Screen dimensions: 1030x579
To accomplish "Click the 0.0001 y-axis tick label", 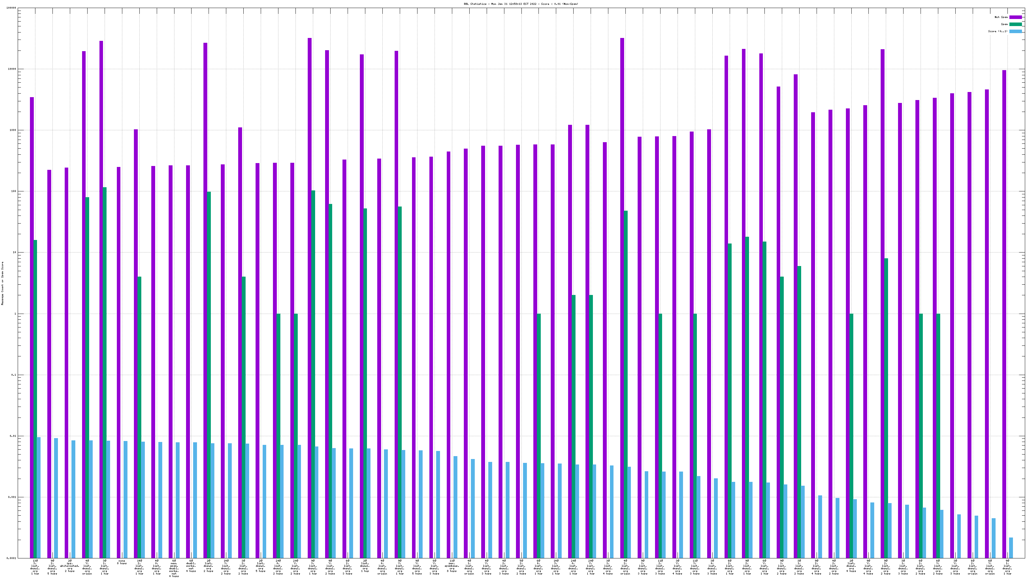I will [x=12, y=558].
